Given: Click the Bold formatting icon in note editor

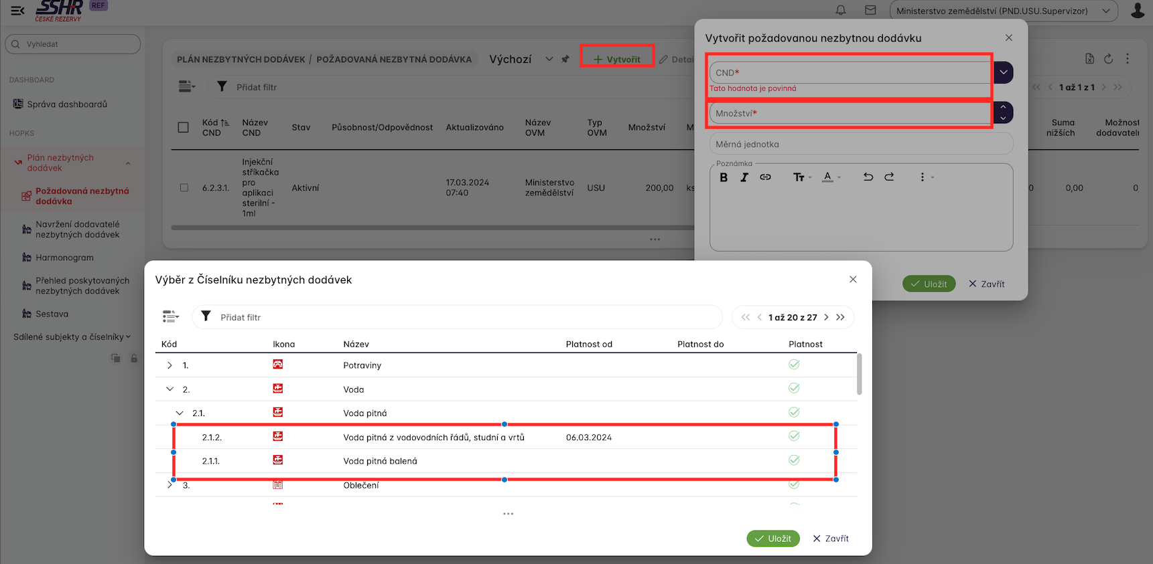Looking at the screenshot, I should pyautogui.click(x=724, y=177).
